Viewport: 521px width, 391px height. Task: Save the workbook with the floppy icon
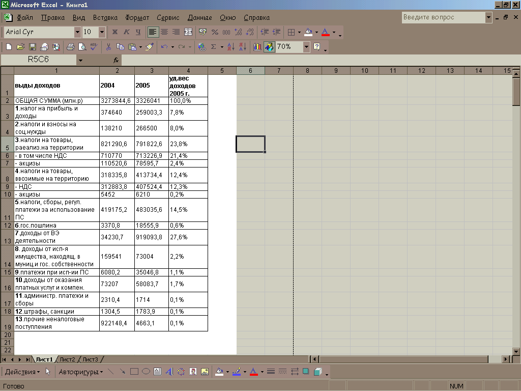[x=32, y=47]
